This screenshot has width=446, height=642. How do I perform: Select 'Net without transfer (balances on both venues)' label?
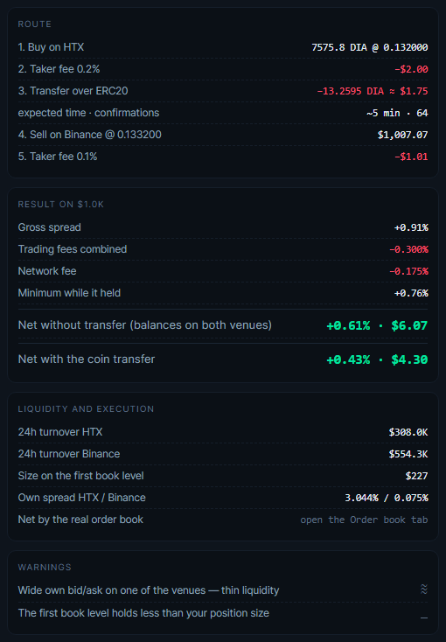[145, 325]
